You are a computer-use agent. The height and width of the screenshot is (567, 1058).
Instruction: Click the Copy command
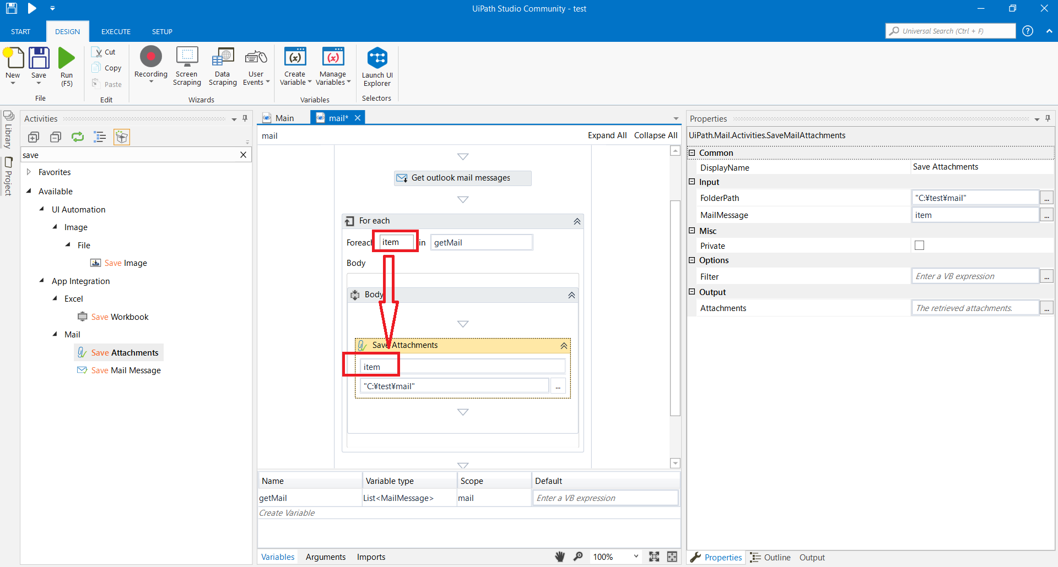pyautogui.click(x=106, y=68)
